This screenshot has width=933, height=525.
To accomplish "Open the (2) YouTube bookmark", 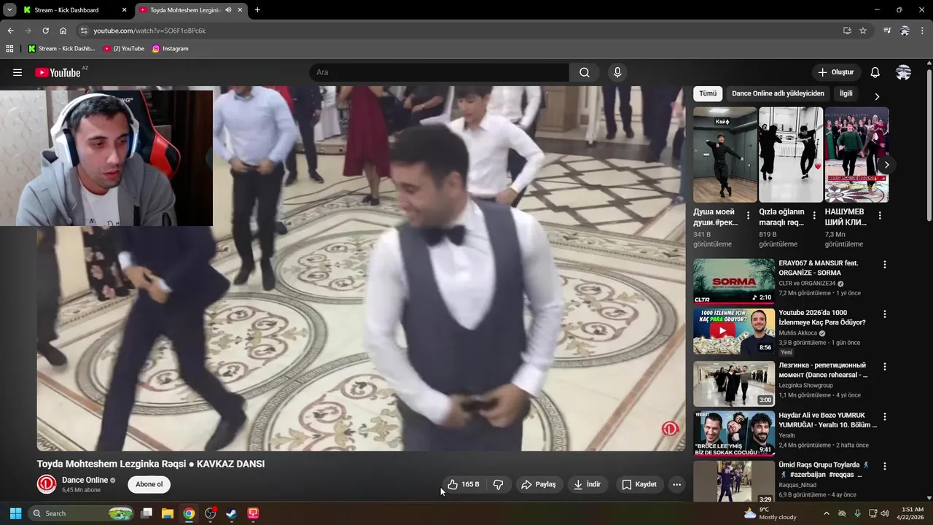I will coord(123,49).
